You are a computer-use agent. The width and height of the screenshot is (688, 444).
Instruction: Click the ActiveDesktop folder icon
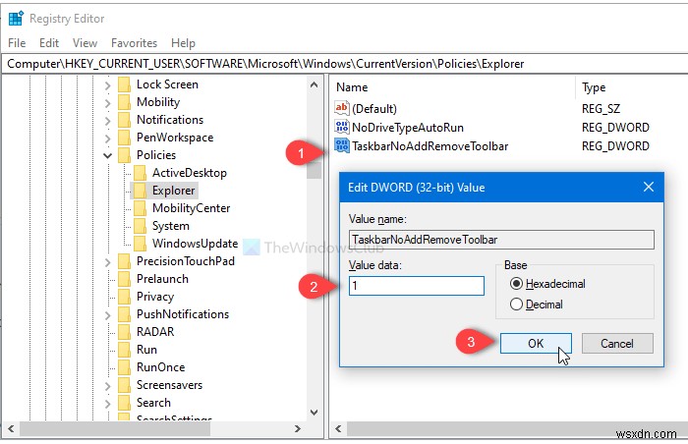140,173
